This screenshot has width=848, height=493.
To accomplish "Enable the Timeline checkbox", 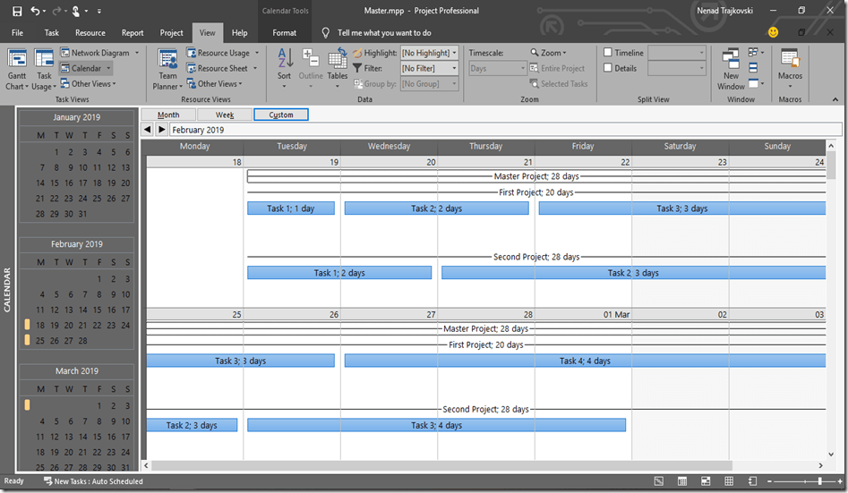I will pyautogui.click(x=609, y=53).
